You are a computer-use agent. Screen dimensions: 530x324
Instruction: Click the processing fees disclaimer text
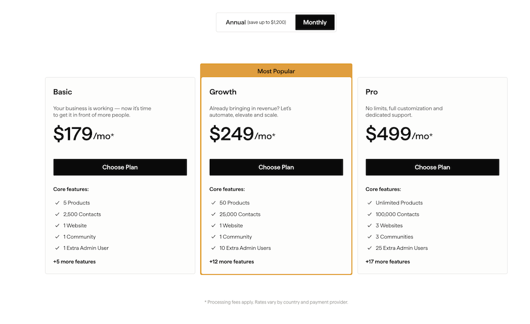[x=276, y=302]
